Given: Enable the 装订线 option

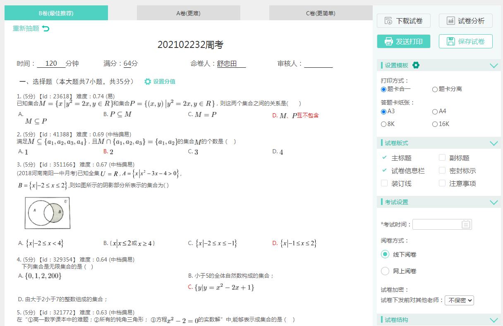Looking at the screenshot, I should click(x=384, y=183).
